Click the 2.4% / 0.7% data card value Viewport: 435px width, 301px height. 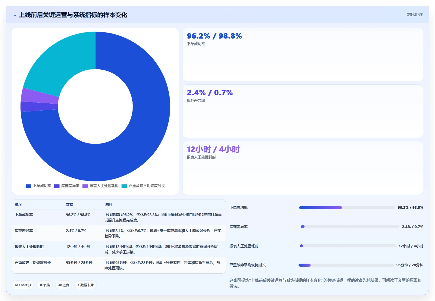pos(210,92)
